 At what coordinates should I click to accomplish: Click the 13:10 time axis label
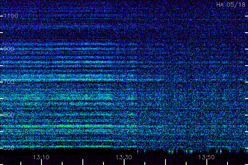pos(41,157)
